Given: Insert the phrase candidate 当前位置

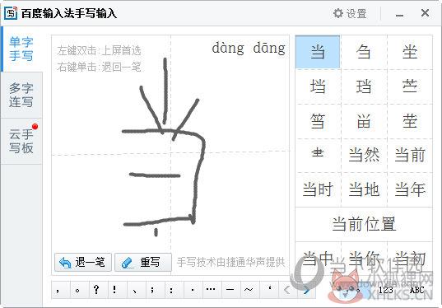Looking at the screenshot, I should click(364, 224).
